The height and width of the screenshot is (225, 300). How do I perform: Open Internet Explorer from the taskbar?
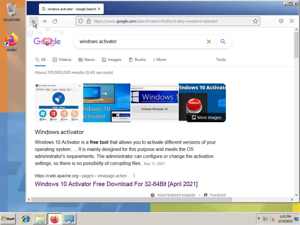tap(26, 219)
